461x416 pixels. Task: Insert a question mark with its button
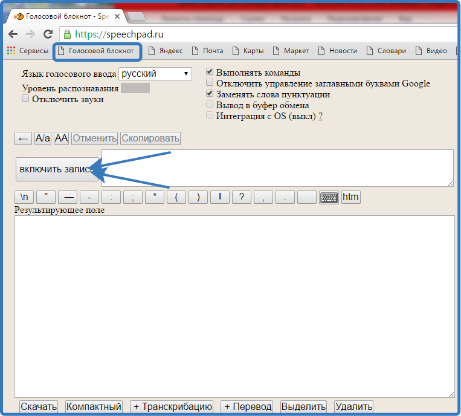(x=242, y=197)
